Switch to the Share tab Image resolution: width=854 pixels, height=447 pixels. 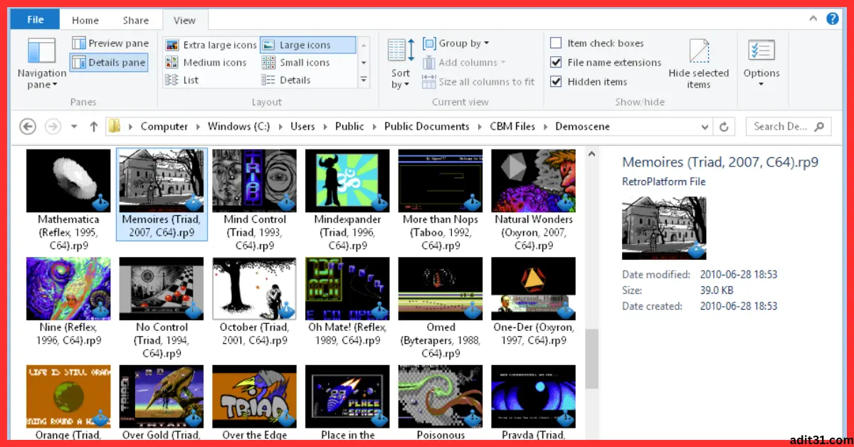tap(135, 21)
